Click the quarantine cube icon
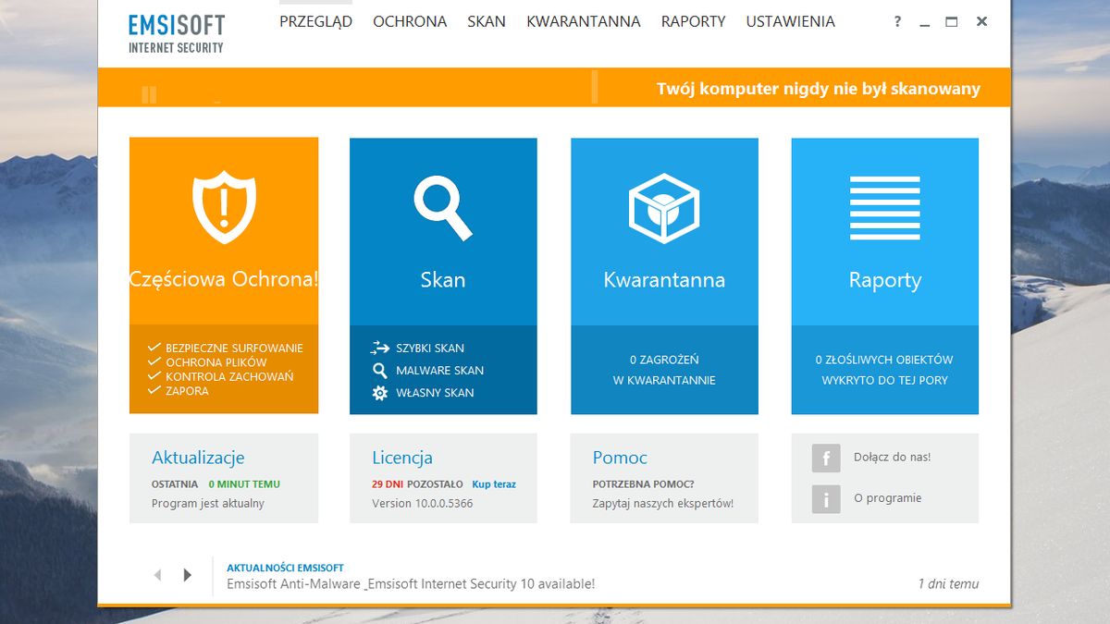 point(664,208)
